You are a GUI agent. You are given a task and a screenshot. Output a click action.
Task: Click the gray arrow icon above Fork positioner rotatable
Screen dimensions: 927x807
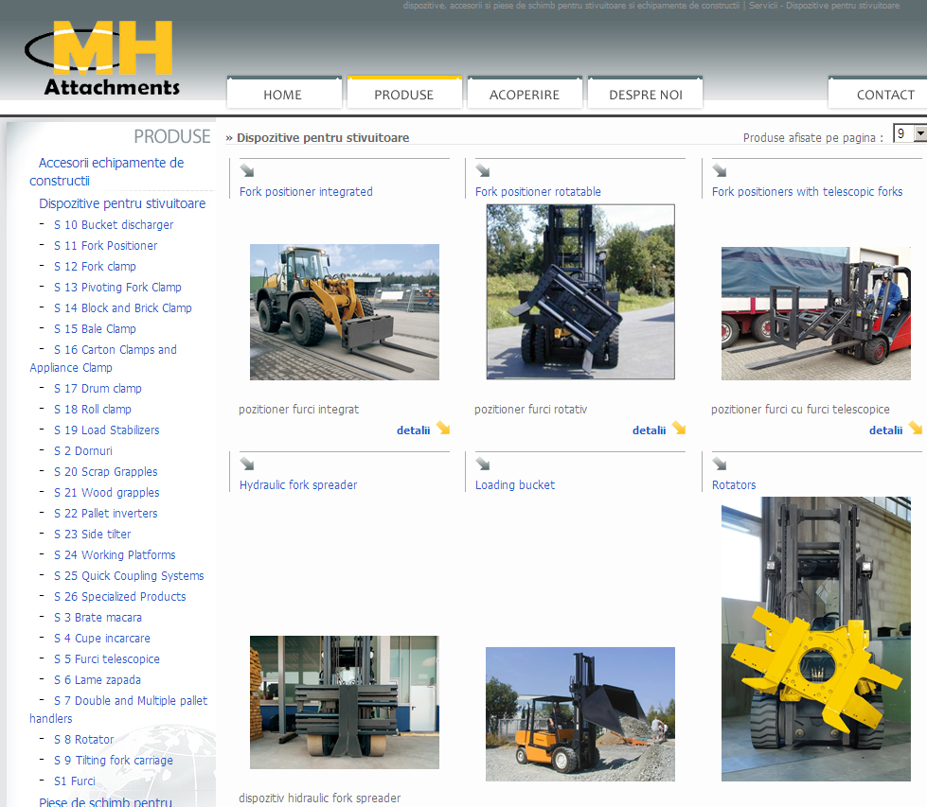pyautogui.click(x=483, y=171)
